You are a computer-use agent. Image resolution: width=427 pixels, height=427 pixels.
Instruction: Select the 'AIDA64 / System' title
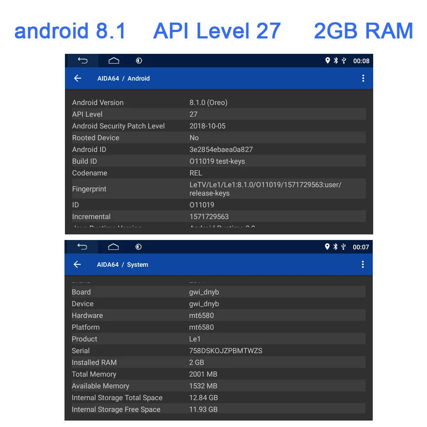coord(123,265)
